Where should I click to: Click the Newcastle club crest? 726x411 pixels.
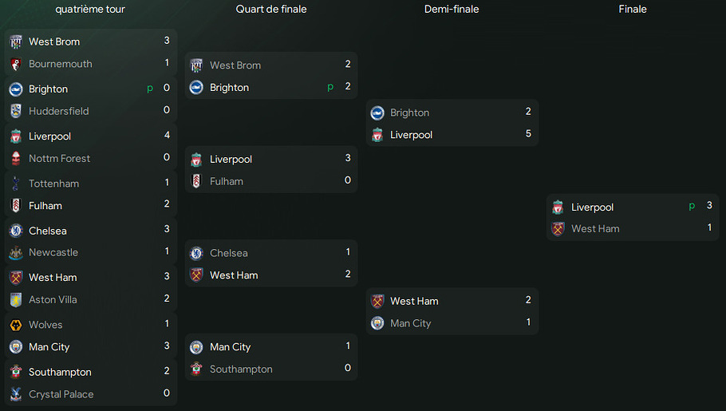(x=15, y=252)
